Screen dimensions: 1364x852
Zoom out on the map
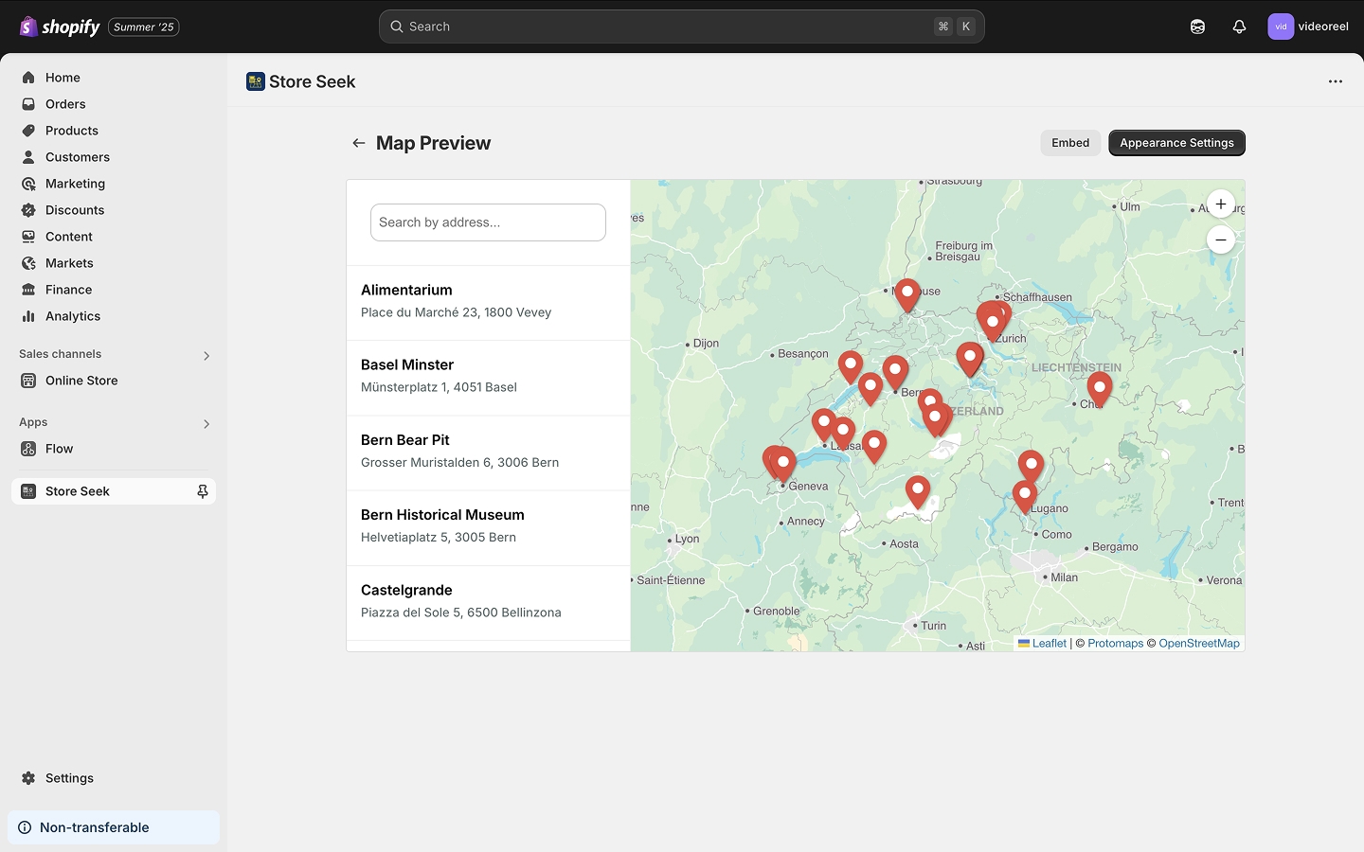click(1221, 239)
